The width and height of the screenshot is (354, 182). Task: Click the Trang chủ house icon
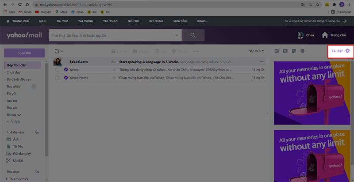pyautogui.click(x=325, y=35)
